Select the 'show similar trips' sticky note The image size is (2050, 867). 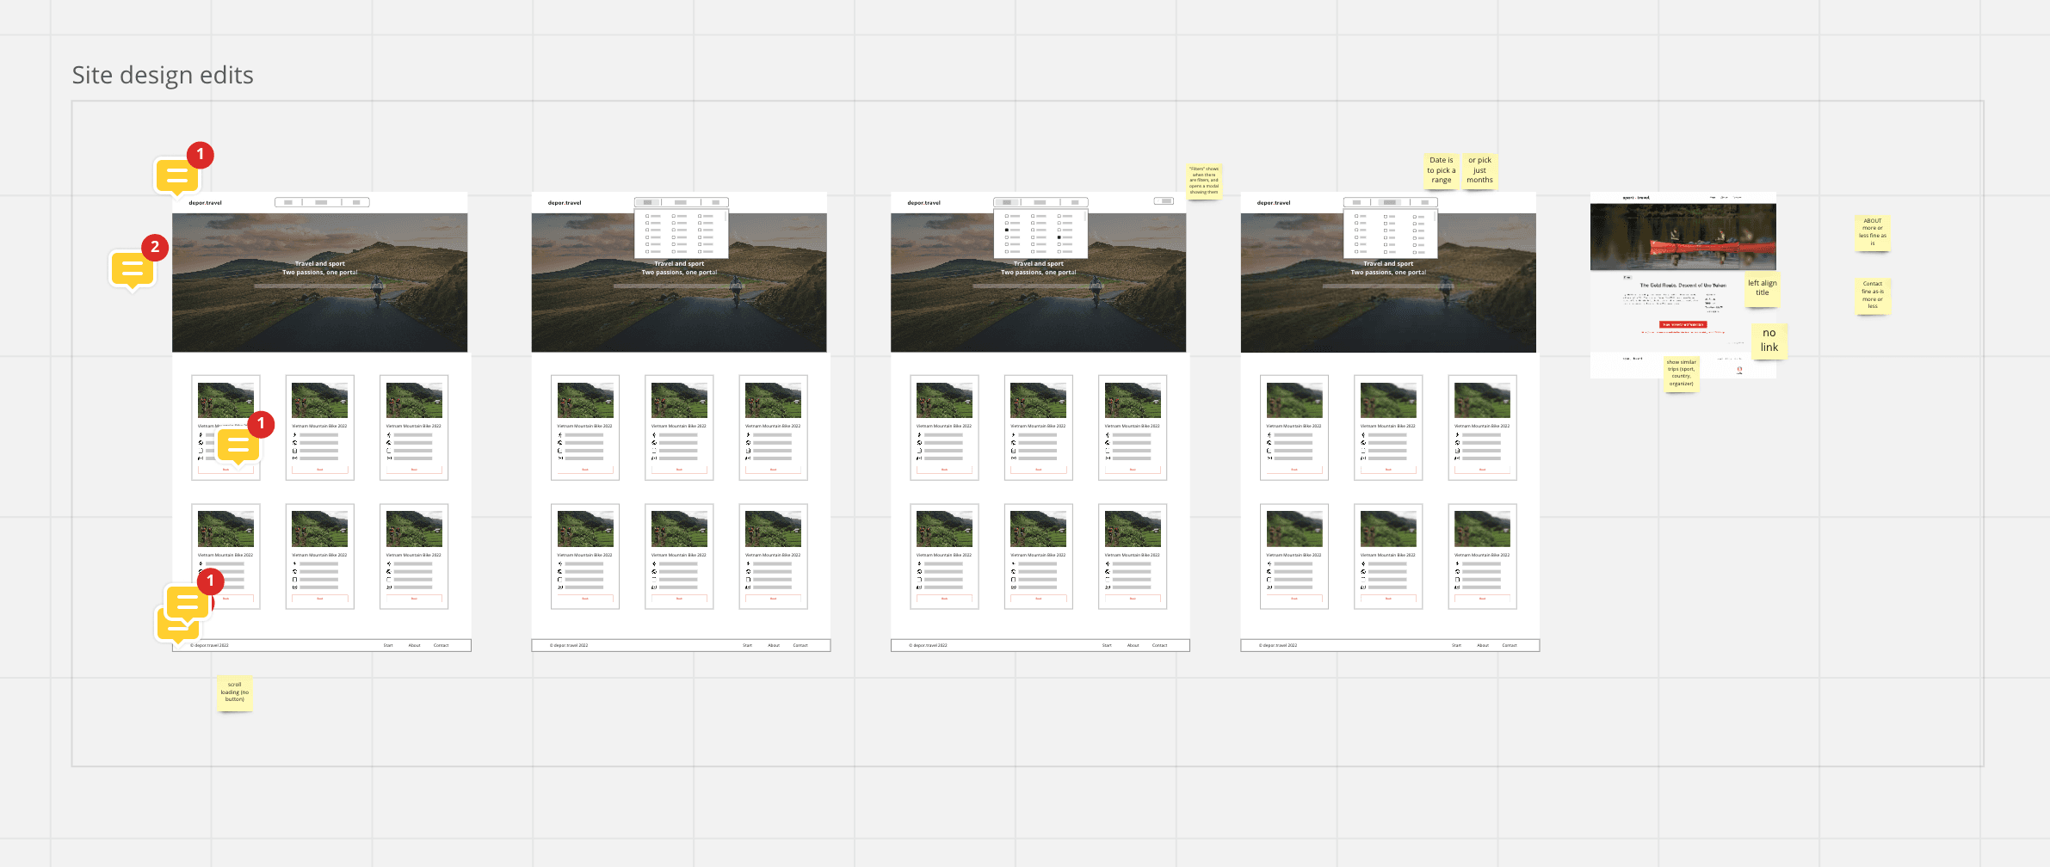point(1681,373)
